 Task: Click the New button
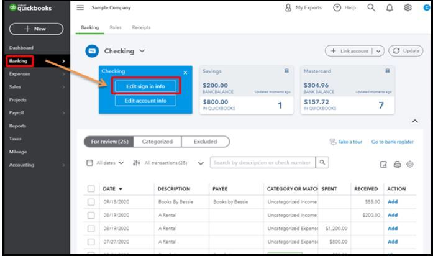pos(36,29)
